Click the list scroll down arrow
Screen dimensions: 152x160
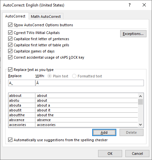click(140, 125)
